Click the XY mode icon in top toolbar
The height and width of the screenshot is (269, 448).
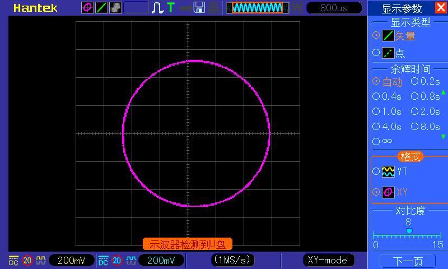87,8
